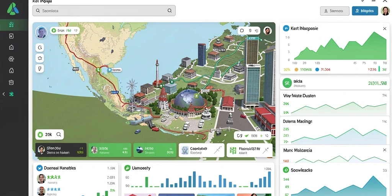Click the tool icon on FleineltS1IV card

(265, 150)
